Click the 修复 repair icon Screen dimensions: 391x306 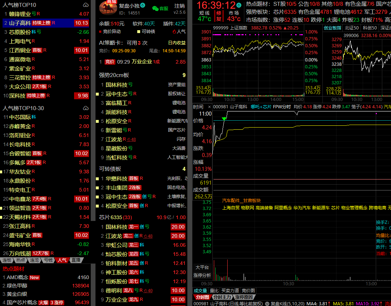tap(219, 16)
